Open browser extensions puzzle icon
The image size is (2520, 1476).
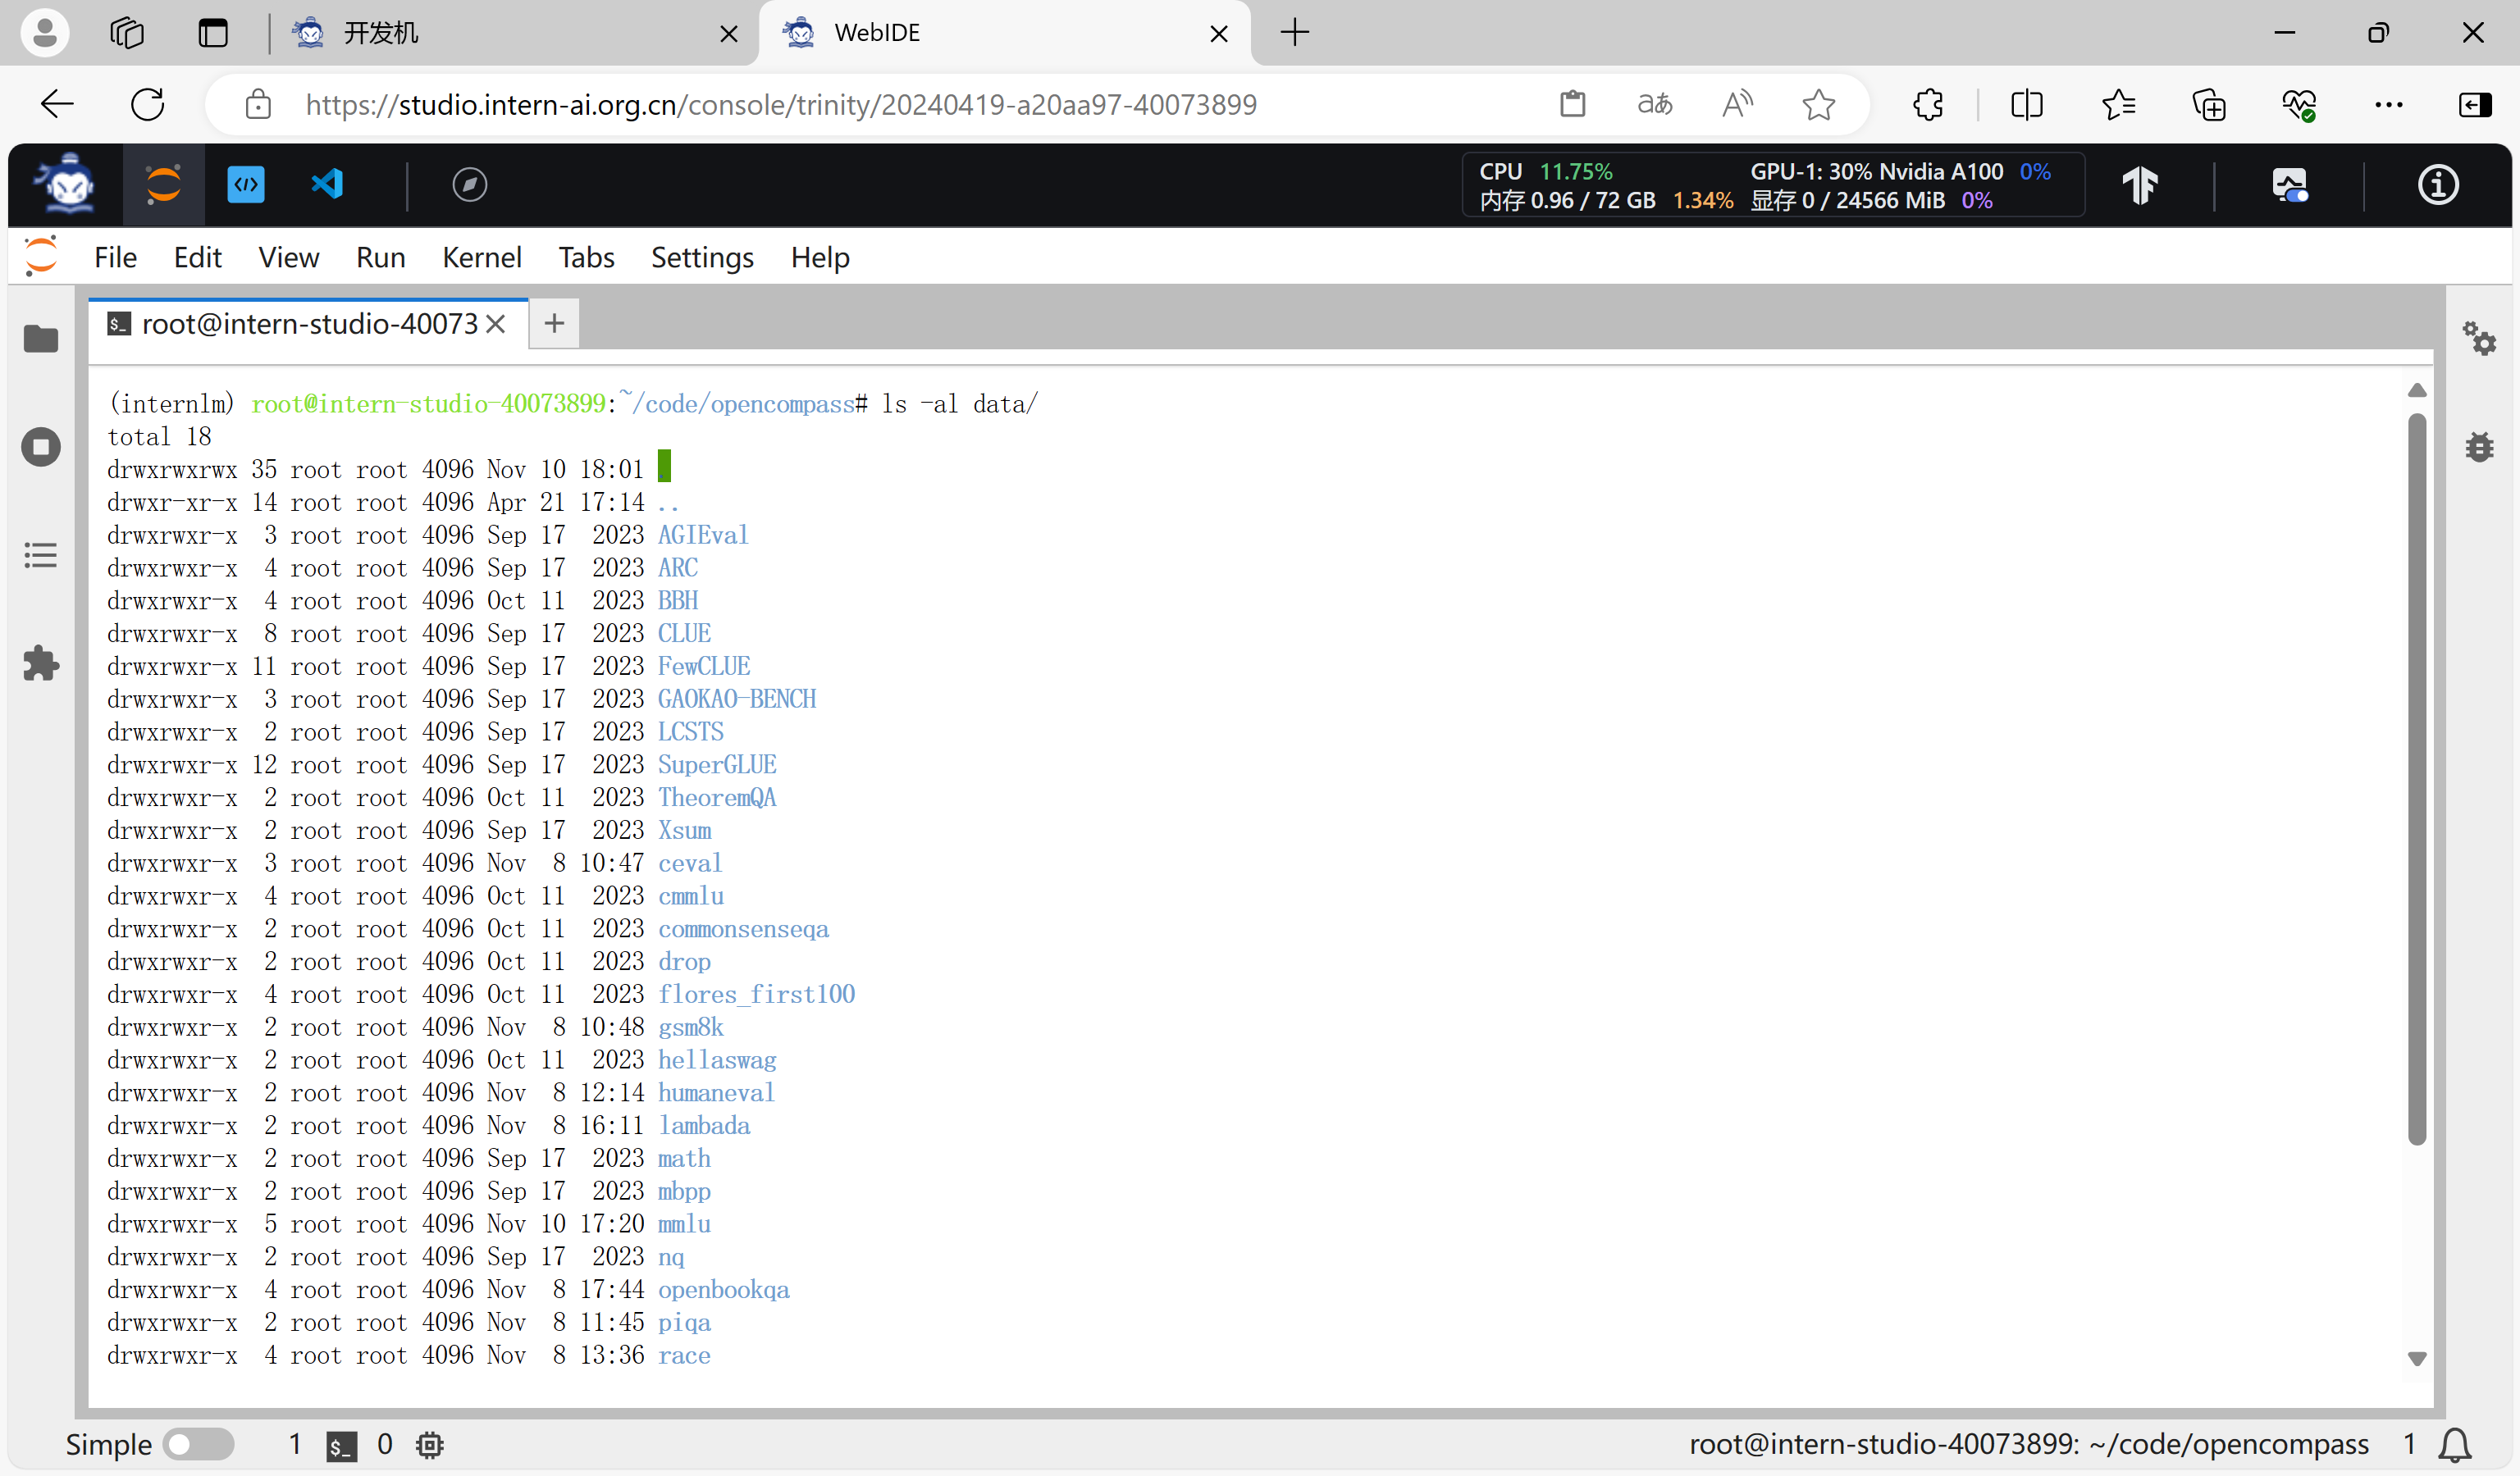click(1928, 104)
